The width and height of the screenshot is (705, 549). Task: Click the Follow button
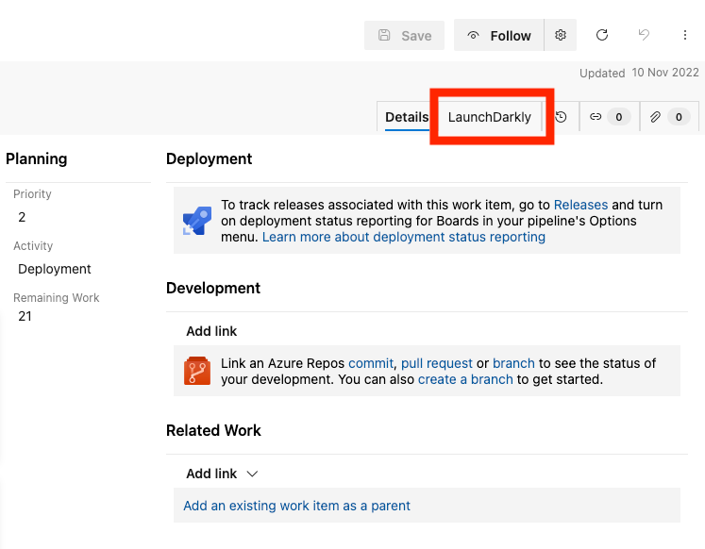499,35
